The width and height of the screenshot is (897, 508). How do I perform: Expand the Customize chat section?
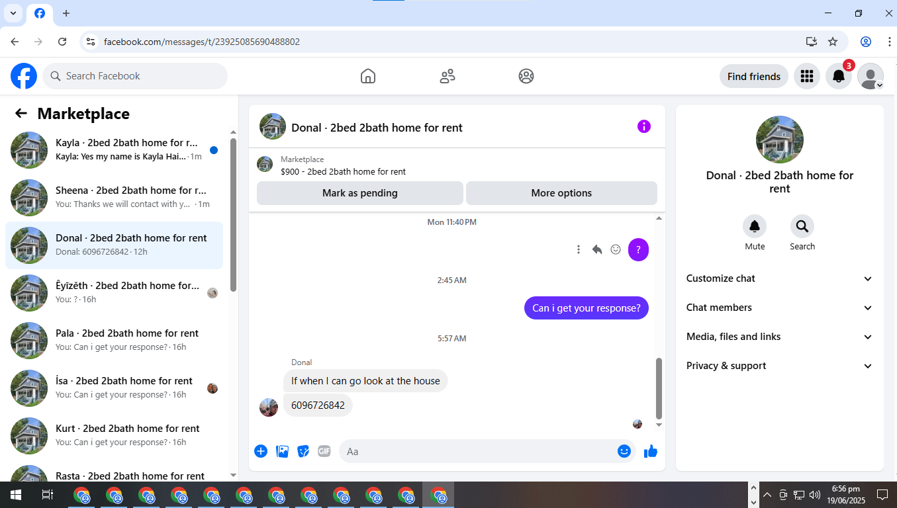780,278
